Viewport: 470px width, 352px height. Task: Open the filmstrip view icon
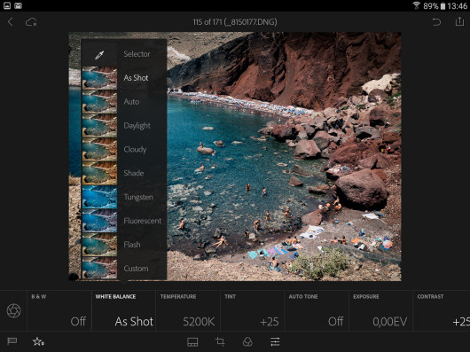pyautogui.click(x=192, y=342)
